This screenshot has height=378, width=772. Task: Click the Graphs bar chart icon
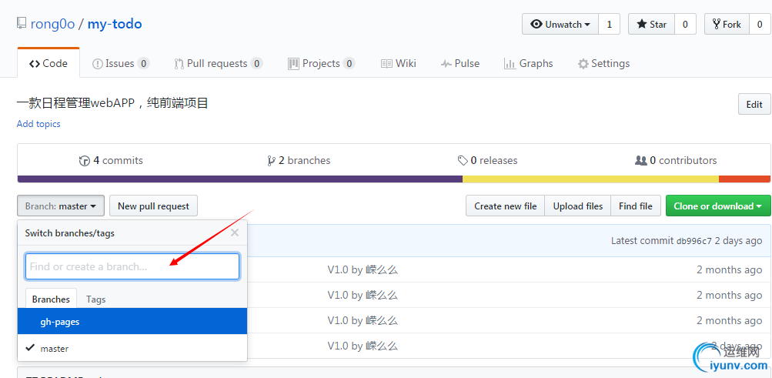pos(510,63)
